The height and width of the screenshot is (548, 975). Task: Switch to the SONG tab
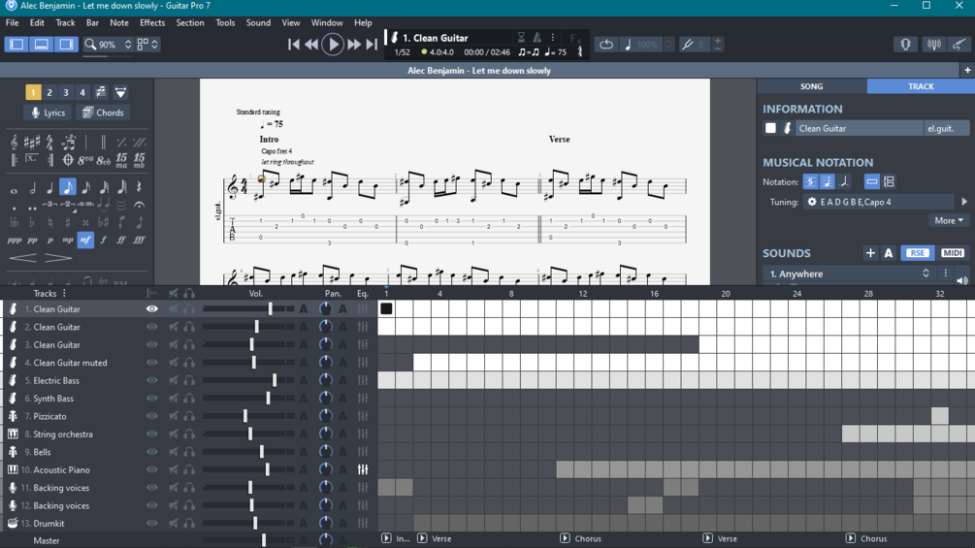point(811,86)
